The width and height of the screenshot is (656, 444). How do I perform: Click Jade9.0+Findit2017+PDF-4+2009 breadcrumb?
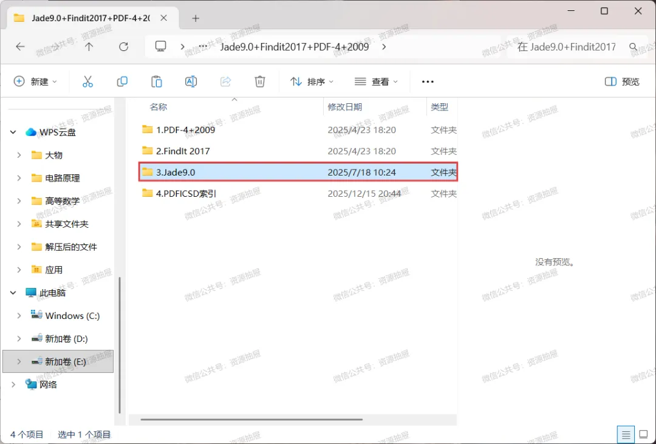click(295, 47)
